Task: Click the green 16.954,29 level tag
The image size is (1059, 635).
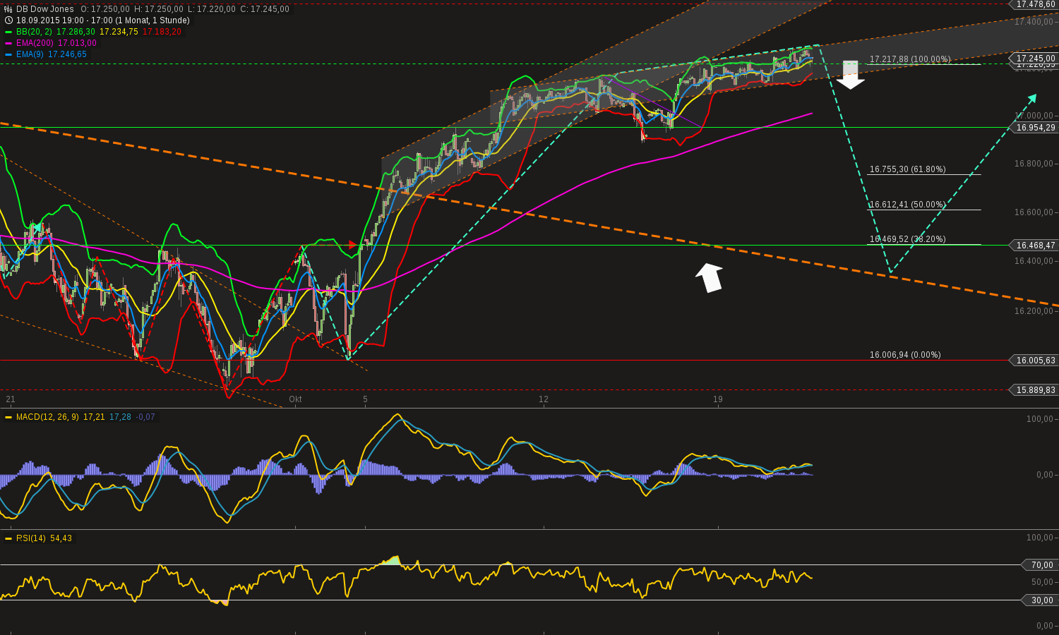Action: point(1036,128)
